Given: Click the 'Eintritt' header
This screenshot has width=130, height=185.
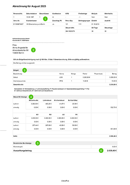Looking at the screenshot, I should tap(94, 21).
